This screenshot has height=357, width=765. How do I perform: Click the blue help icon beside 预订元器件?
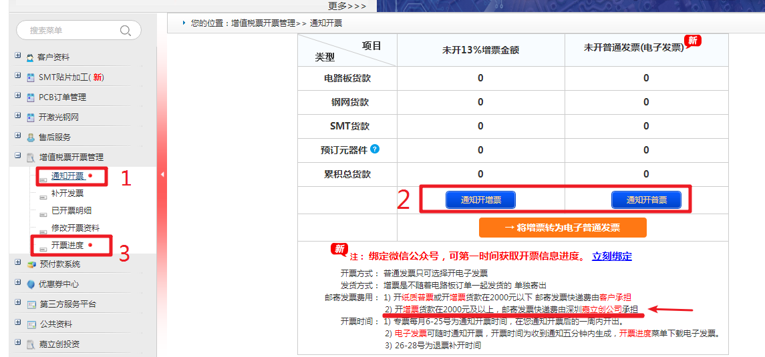click(x=375, y=149)
